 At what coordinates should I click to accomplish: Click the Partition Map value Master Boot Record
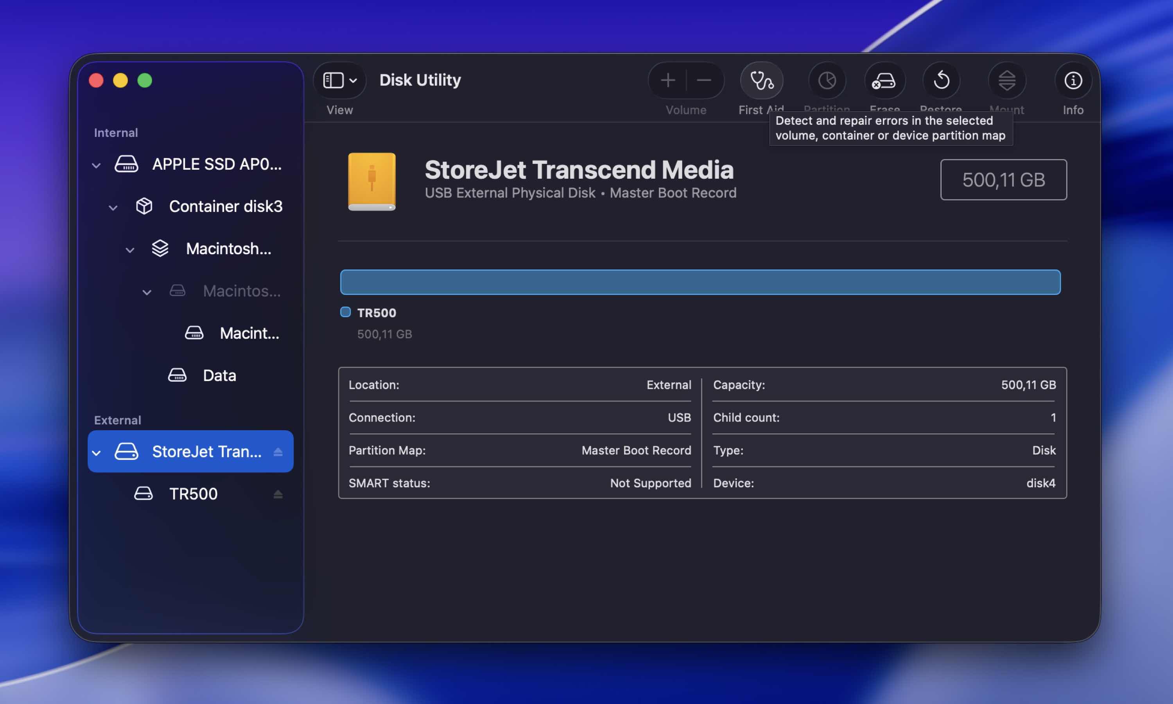coord(636,450)
